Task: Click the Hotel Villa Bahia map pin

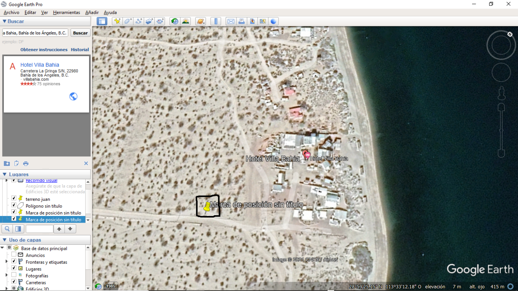Action: 306,155
